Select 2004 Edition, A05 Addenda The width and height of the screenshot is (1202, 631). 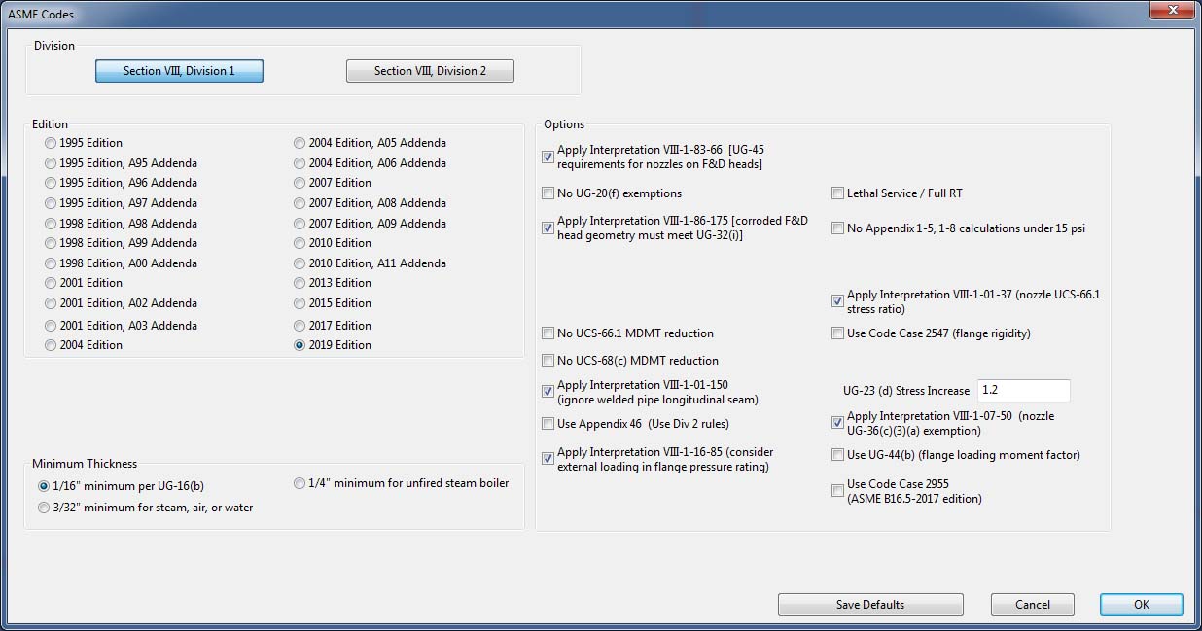pyautogui.click(x=300, y=143)
